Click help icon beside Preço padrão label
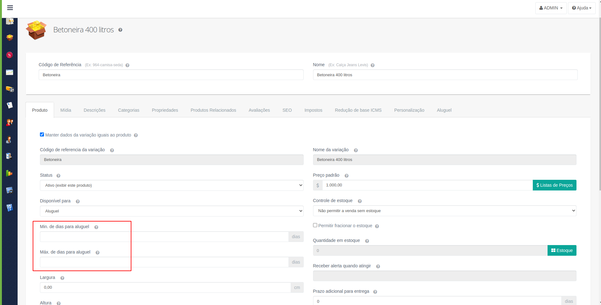This screenshot has height=305, width=601. pos(346,176)
